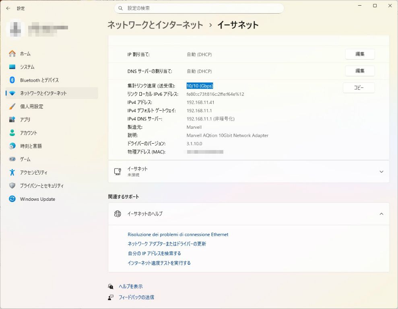398x309 pixels.
Task: Maximize the 設定 window
Action: coord(375,6)
